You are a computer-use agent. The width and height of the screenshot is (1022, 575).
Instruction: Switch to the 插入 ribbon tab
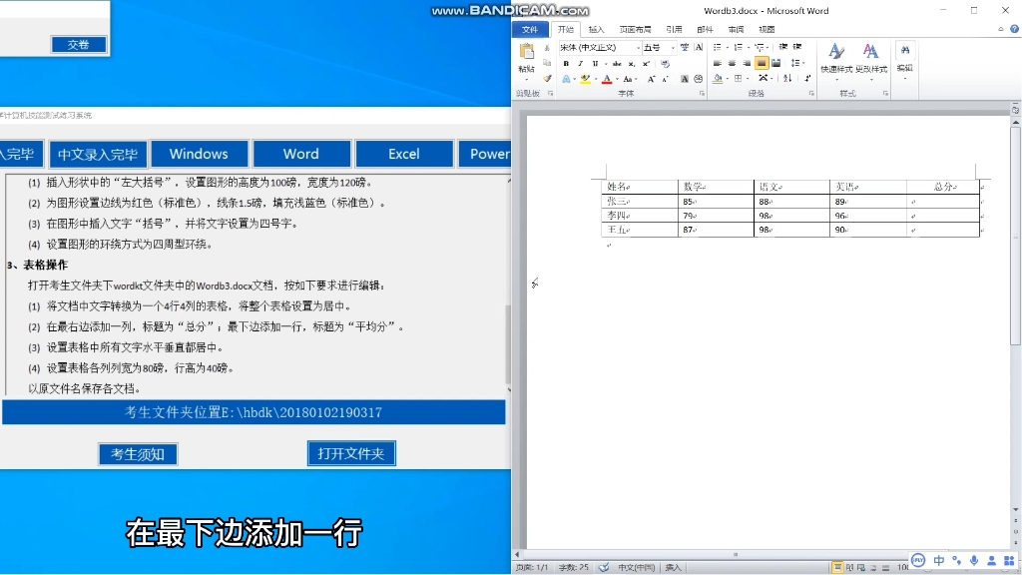(595, 29)
